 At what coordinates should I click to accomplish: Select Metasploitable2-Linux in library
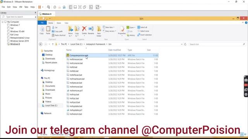(x=20, y=38)
